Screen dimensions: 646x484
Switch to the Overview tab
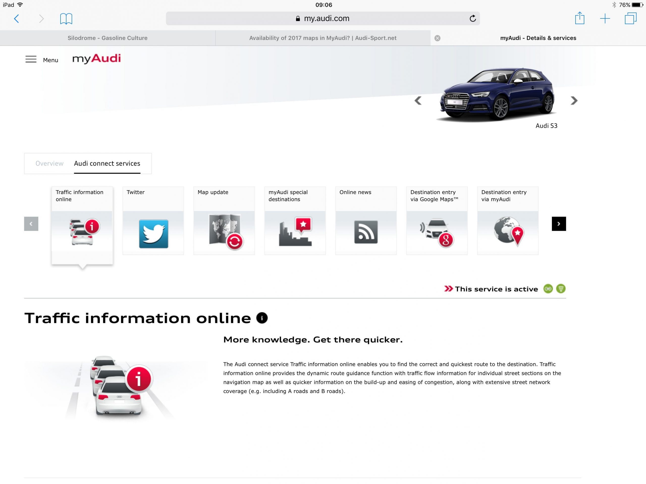pyautogui.click(x=49, y=163)
